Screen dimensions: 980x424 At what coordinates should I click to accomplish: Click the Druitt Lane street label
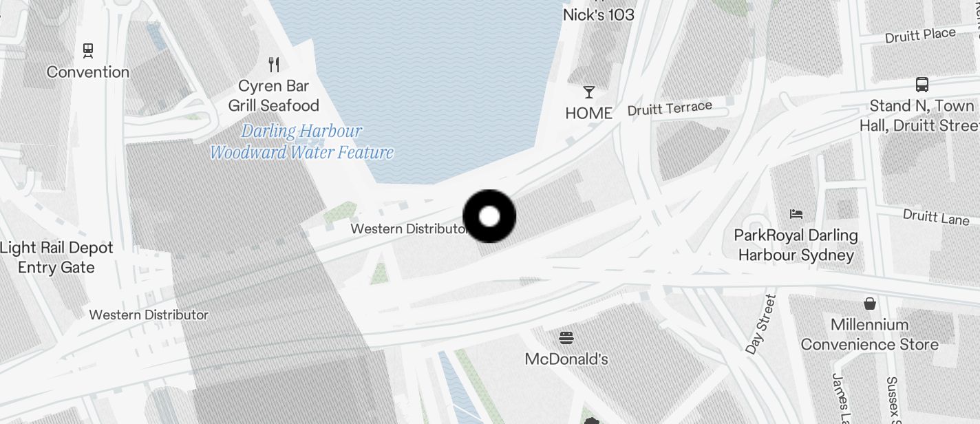[936, 217]
